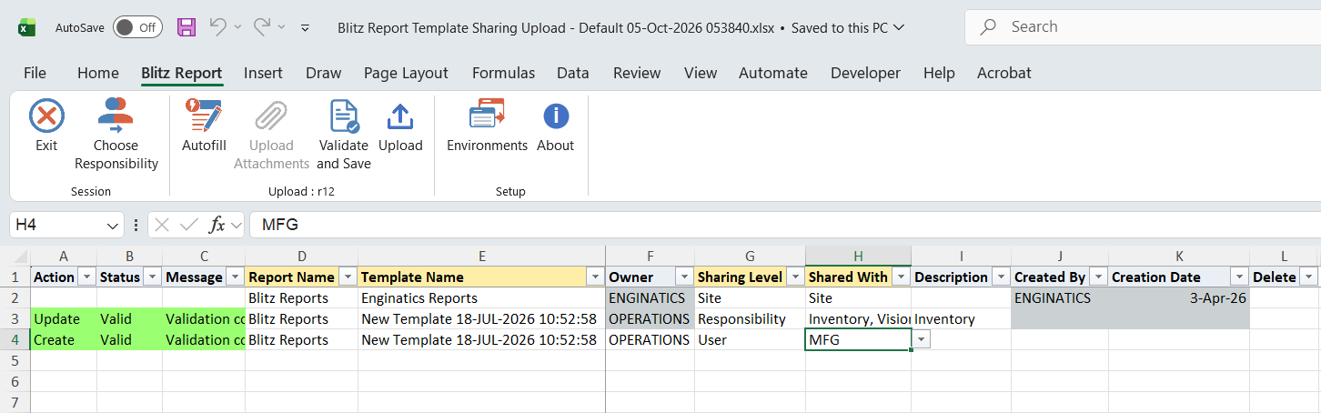This screenshot has width=1321, height=413.
Task: Open the cell H4 validation list arrow
Action: tap(921, 339)
